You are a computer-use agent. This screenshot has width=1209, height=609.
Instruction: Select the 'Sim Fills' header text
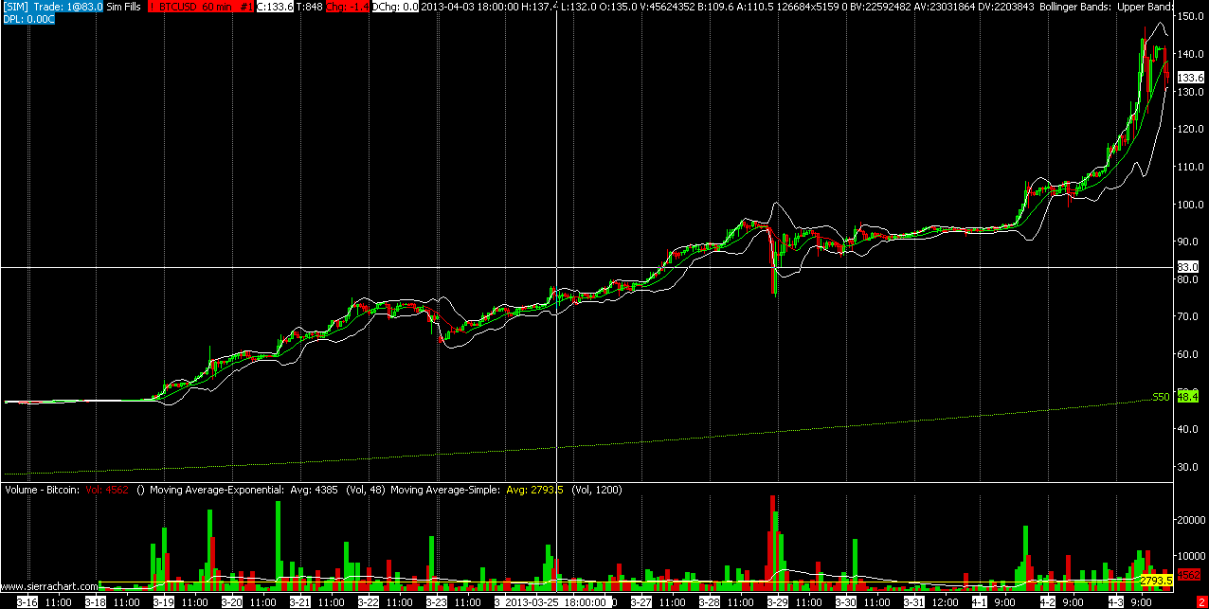click(x=124, y=7)
